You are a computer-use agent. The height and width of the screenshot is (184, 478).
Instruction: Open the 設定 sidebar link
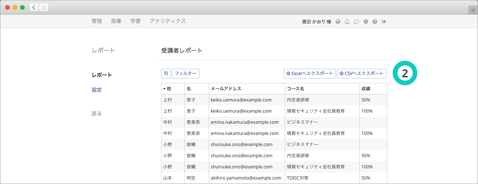(97, 90)
